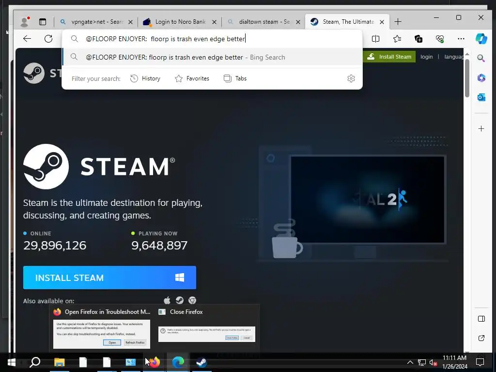Screen dimensions: 496x372
Task: Open Edge Settings and more menu
Action: [461, 39]
